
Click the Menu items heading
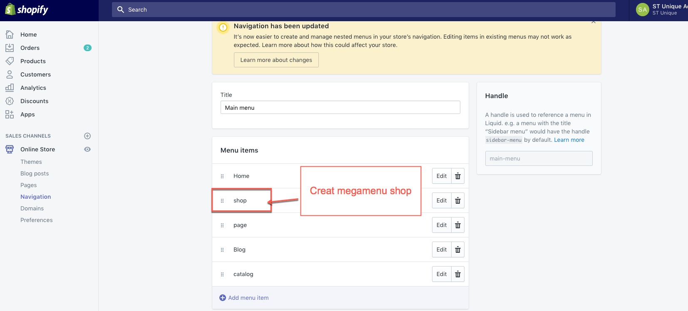(239, 150)
